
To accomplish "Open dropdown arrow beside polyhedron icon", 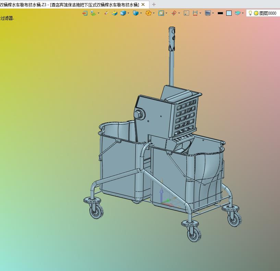I will click(x=154, y=13).
